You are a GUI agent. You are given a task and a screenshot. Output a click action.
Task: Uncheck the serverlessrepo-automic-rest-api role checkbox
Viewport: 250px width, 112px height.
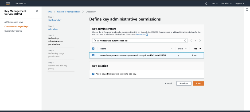pyautogui.click(x=93, y=55)
